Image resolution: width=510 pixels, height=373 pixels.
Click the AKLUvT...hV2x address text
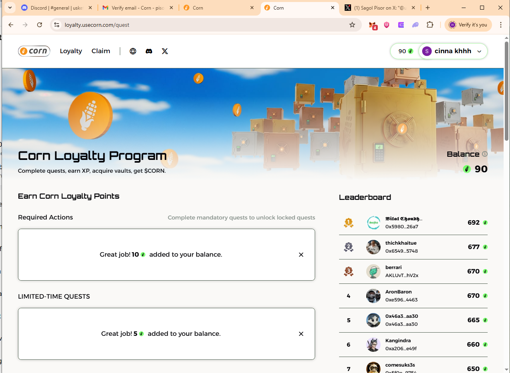coord(402,275)
